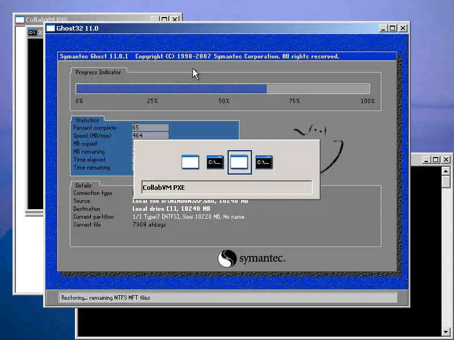
Task: Click the 'Speed (MB/min)' label
Action: [92, 135]
